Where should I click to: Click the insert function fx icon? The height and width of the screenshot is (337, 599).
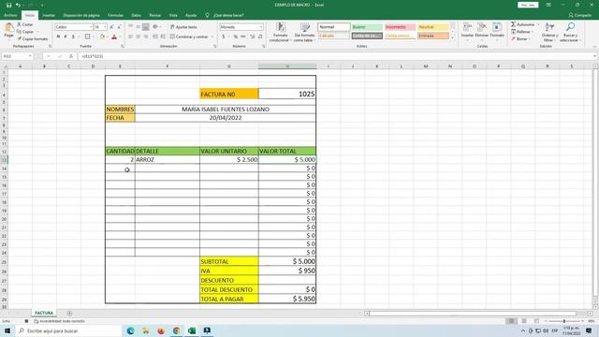71,56
